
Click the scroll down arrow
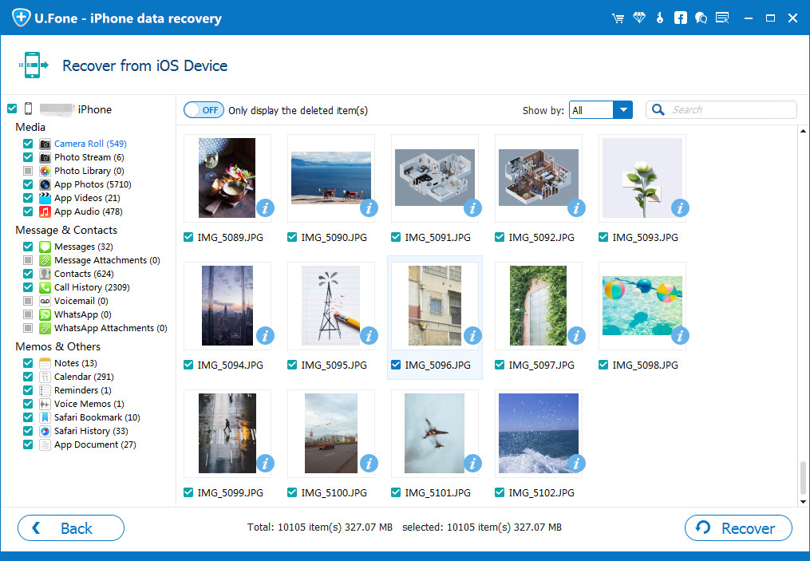point(803,502)
